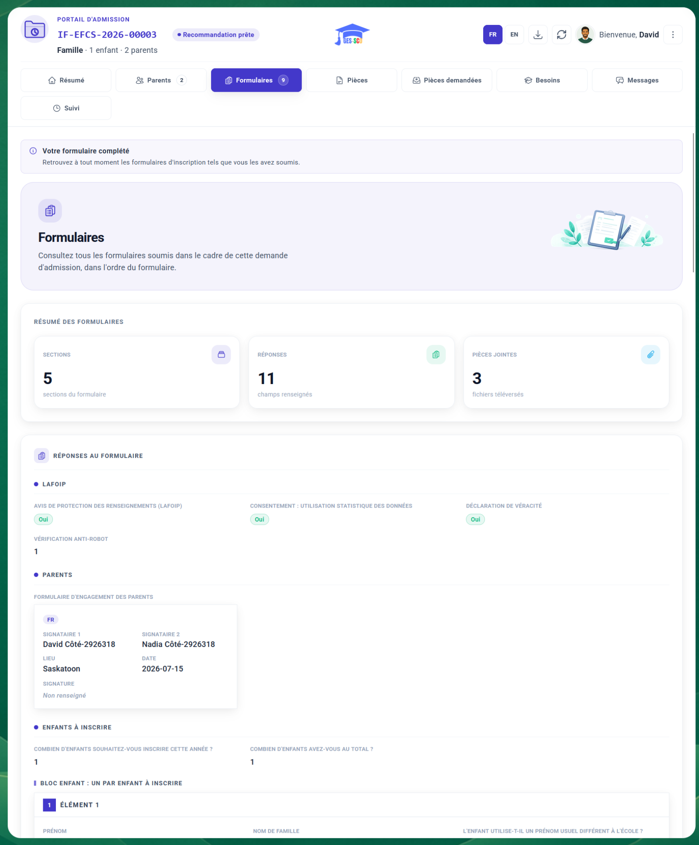Click the Non renseigné signature value

point(64,695)
